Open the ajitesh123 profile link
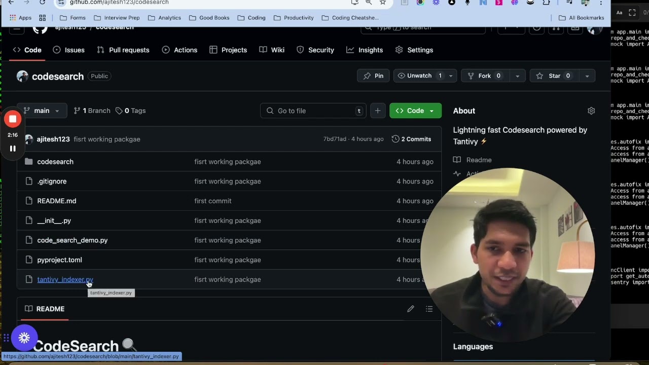Viewport: 649px width, 365px height. pos(53,139)
